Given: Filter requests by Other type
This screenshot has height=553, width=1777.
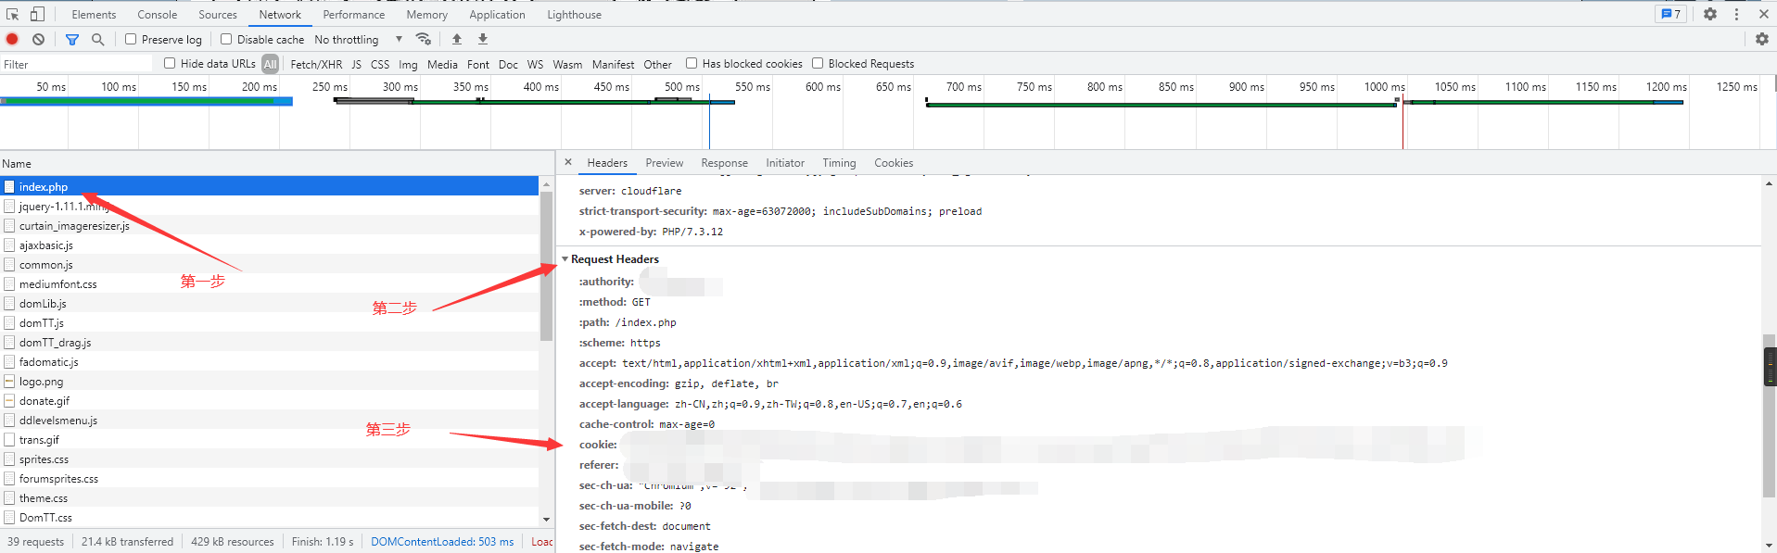Looking at the screenshot, I should (657, 64).
